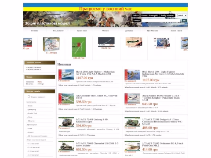Open '1/72 ACE 72607 Ordnance BL 4,5-inch' title
The height and width of the screenshot is (158, 211).
coord(163,144)
